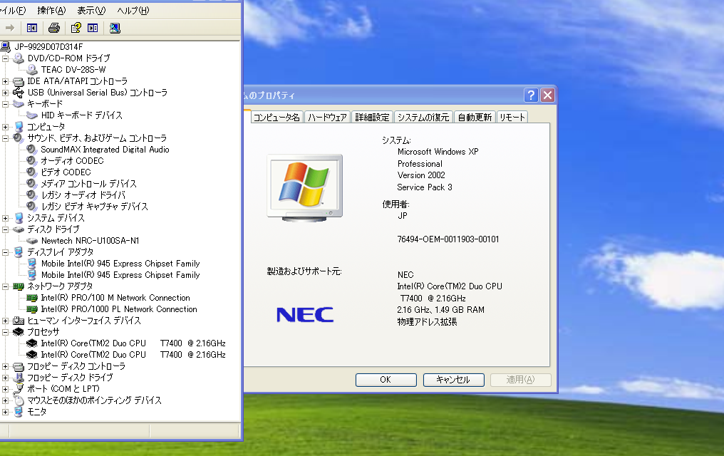
Task: Click the USB controller category icon
Action: 19,93
